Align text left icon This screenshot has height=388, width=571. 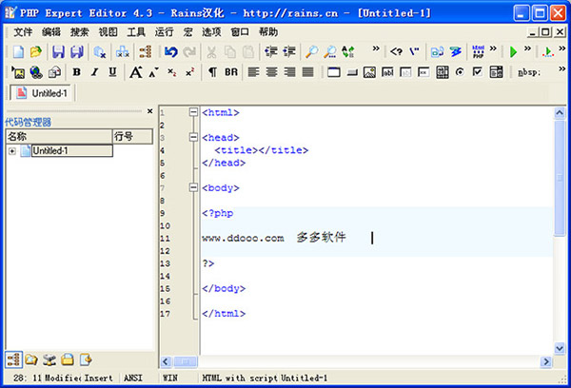[253, 72]
